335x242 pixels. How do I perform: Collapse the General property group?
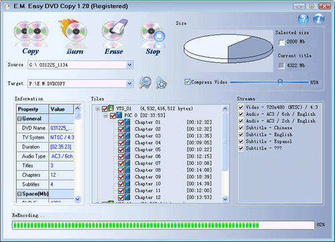pos(19,119)
